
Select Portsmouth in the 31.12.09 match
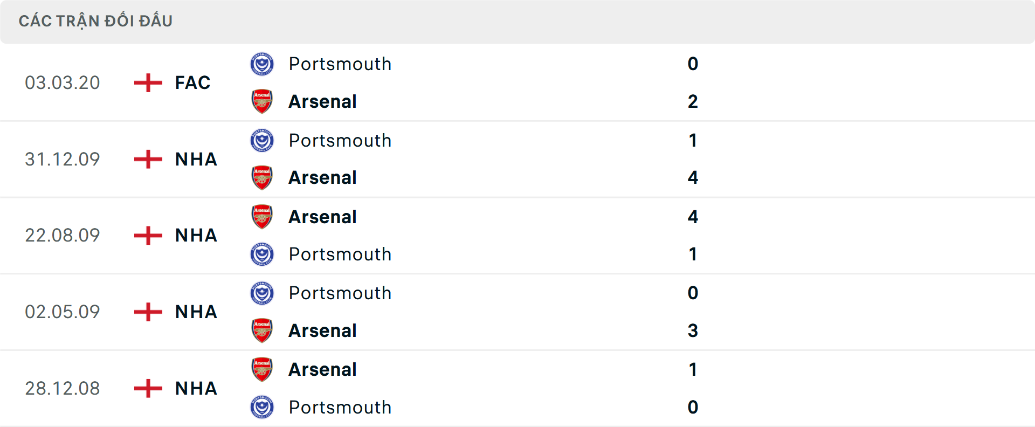click(340, 140)
